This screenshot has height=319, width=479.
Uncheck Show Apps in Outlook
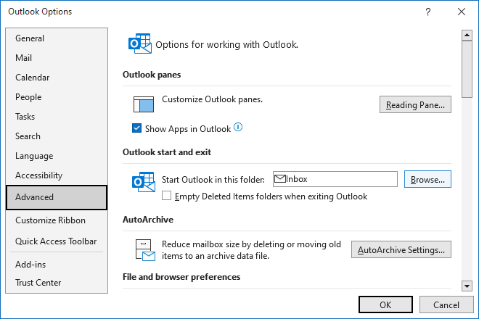click(137, 129)
